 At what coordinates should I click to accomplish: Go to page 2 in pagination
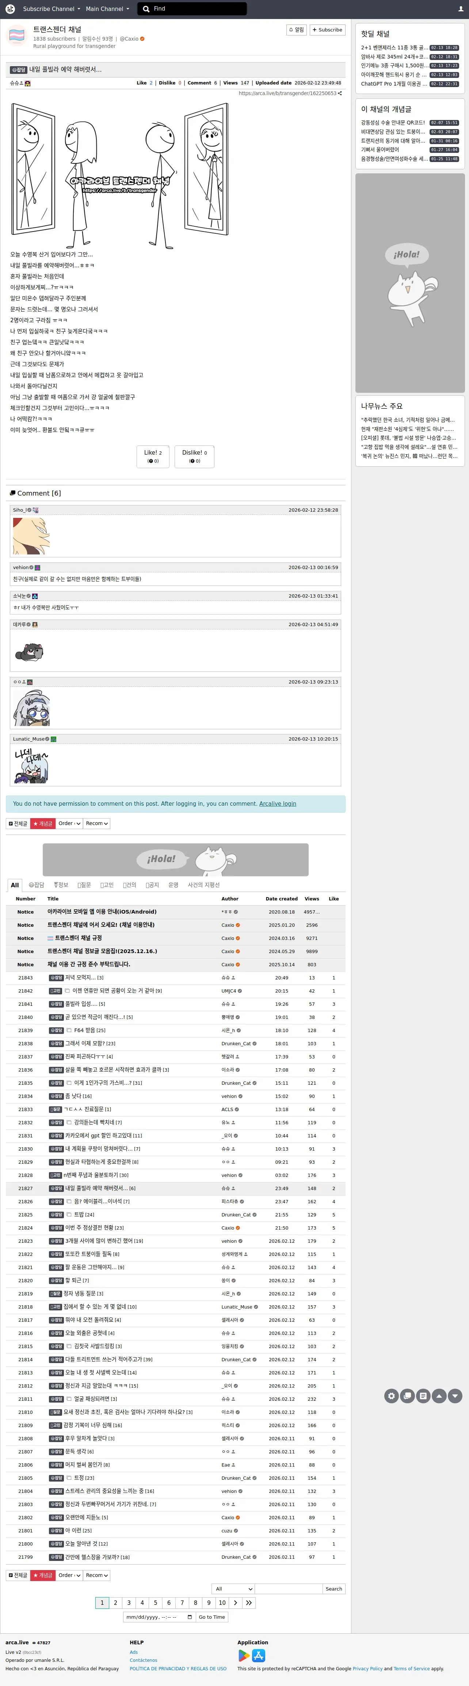pos(115,1603)
